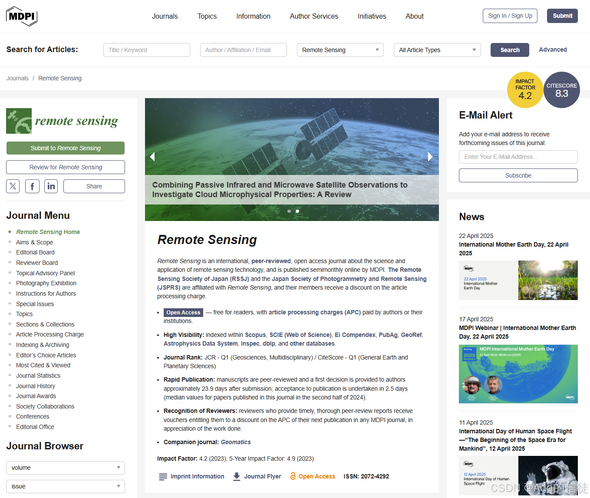Open the journal selection dropdown showing Remote Sensing
Viewport: 590px width, 498px height.
(340, 50)
